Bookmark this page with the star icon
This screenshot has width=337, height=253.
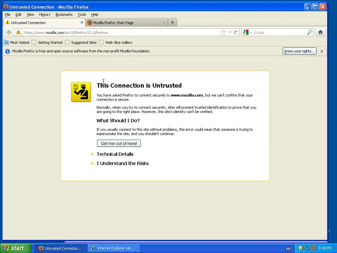click(223, 33)
